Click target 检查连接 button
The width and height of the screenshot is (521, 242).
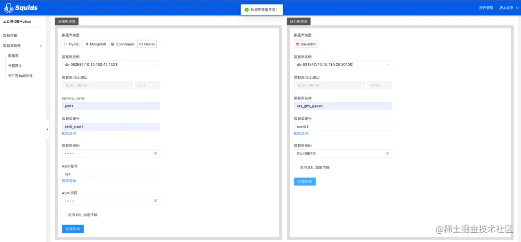tap(305, 182)
